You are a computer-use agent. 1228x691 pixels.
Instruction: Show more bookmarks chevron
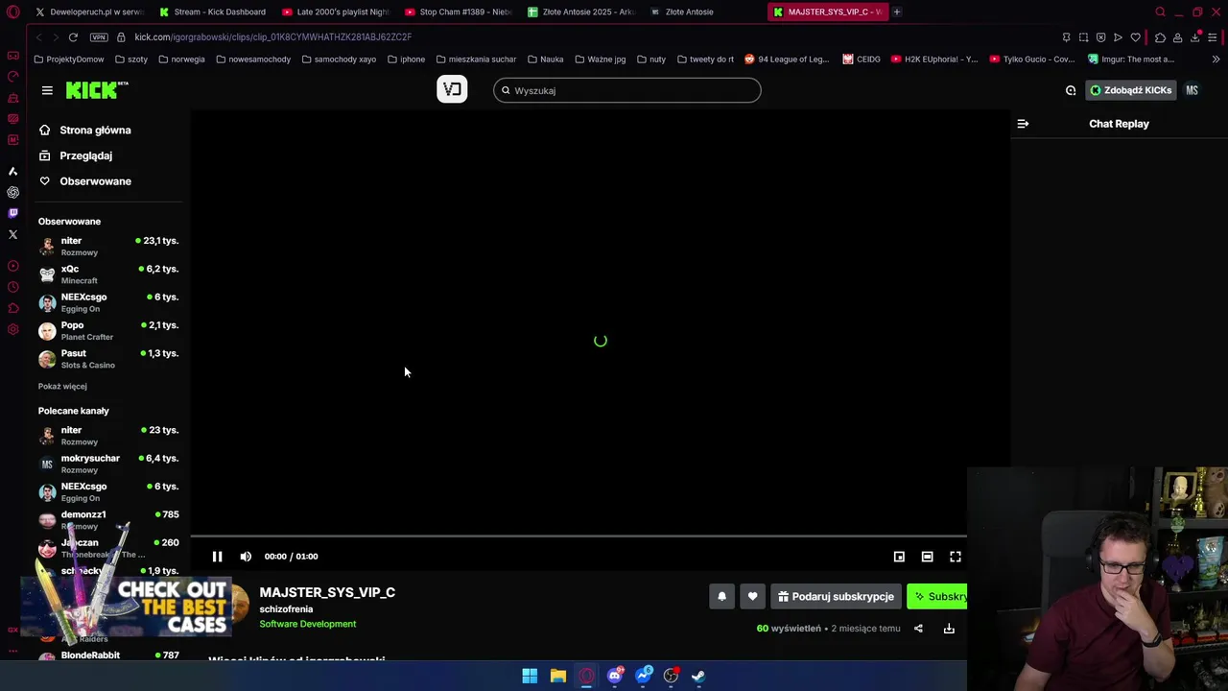pyautogui.click(x=1216, y=59)
